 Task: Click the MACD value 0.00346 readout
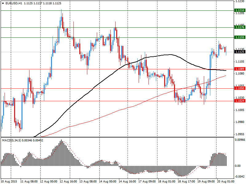[27, 140]
